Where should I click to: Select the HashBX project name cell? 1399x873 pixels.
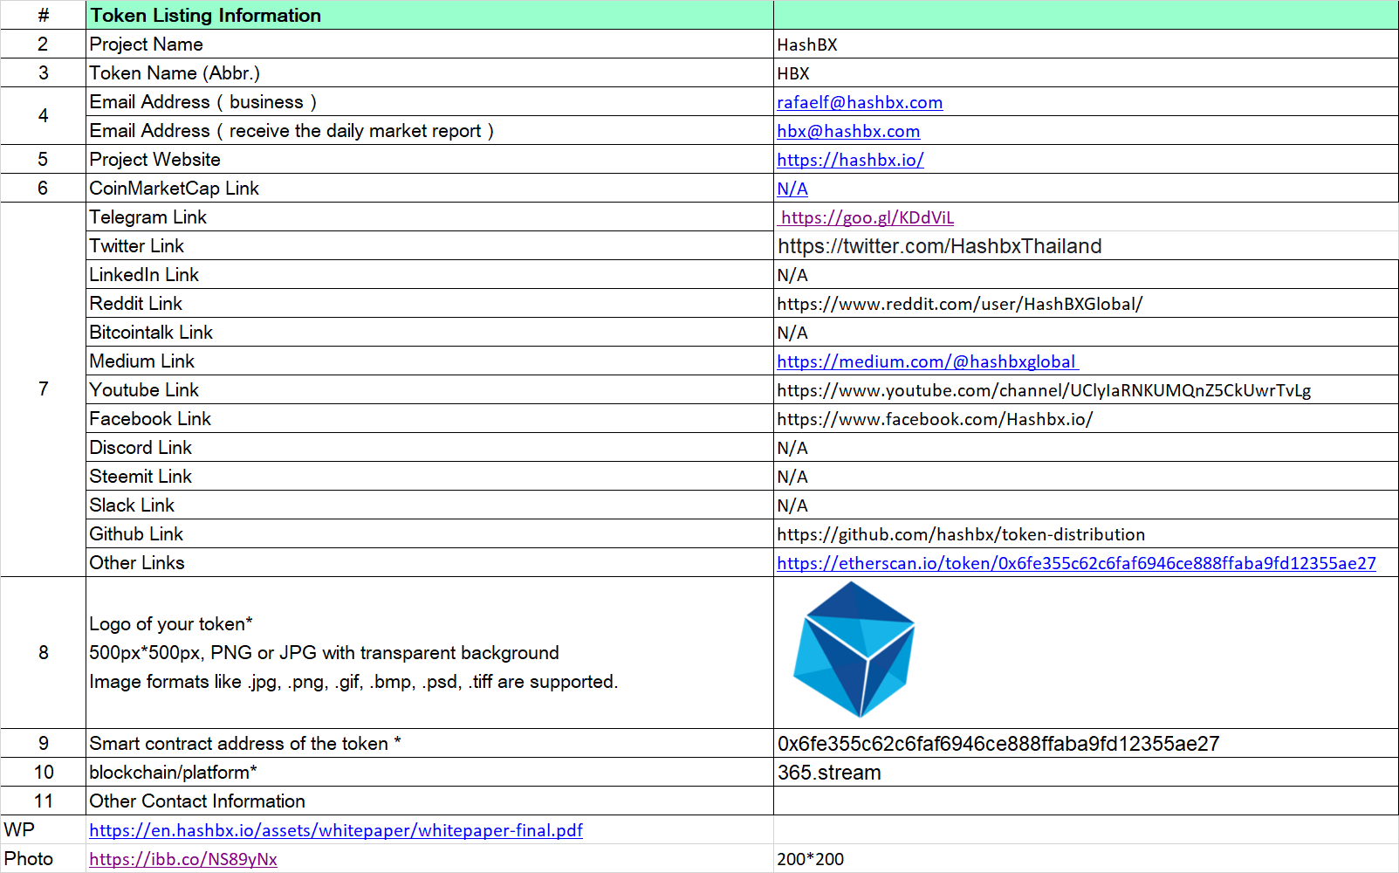(1086, 44)
